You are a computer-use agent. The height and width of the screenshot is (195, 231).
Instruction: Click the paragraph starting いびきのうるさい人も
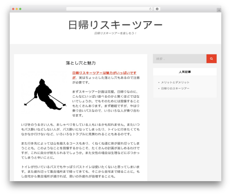(x=80, y=129)
